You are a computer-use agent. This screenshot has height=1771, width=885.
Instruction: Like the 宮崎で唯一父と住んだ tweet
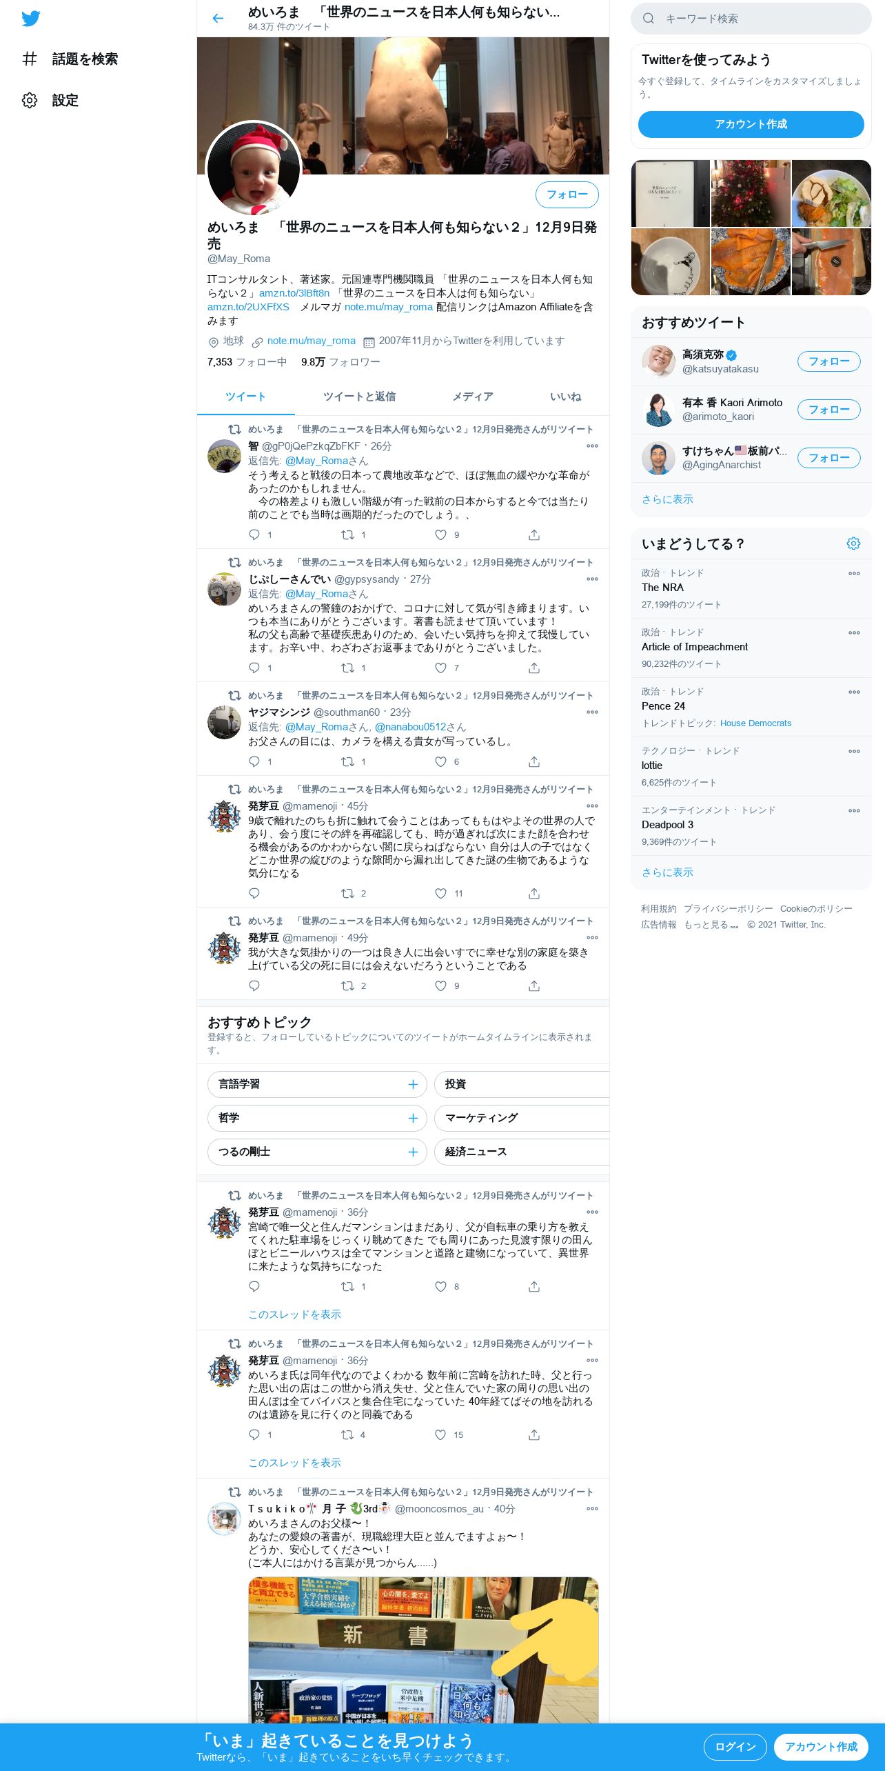pyautogui.click(x=440, y=1286)
